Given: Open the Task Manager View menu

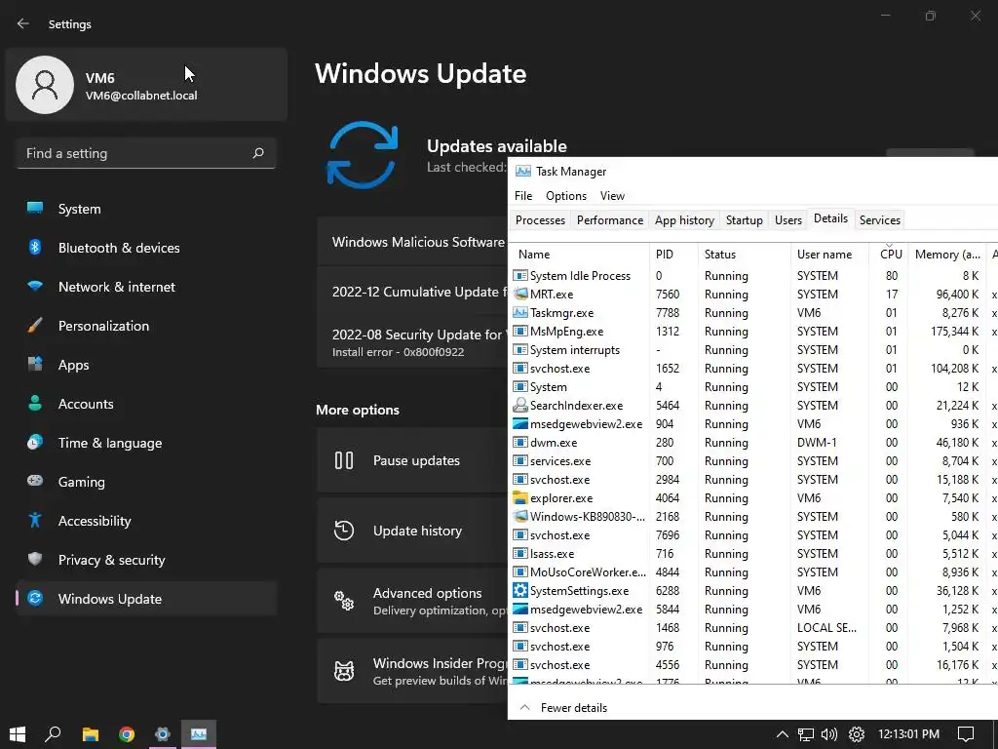Looking at the screenshot, I should tap(612, 195).
